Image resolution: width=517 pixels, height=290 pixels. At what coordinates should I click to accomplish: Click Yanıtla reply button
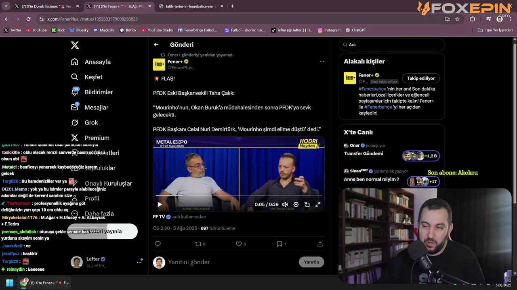pos(311,262)
